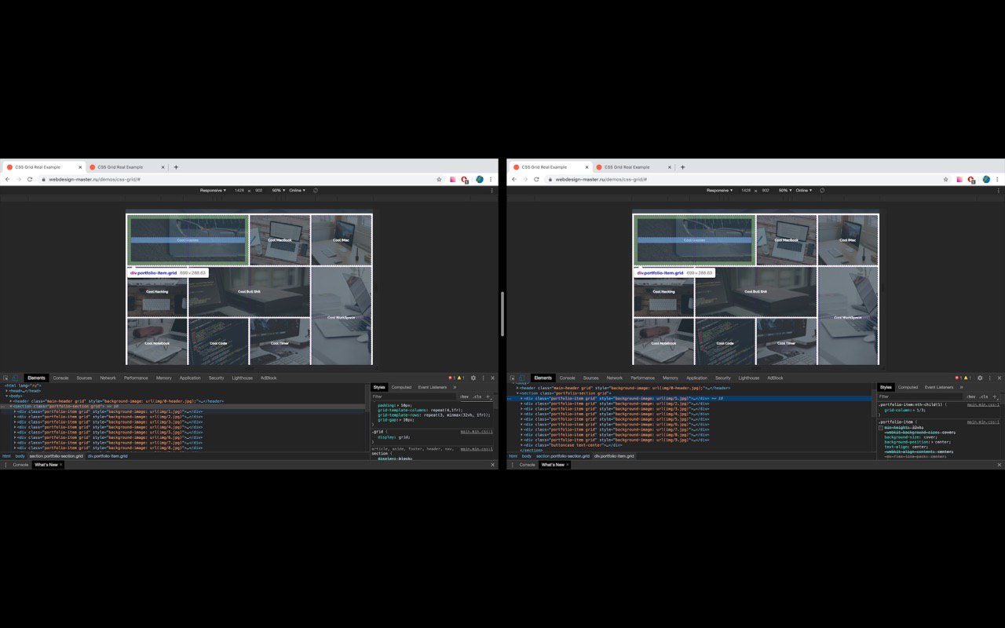Open the 50% zoom dropdown in the right window
This screenshot has height=628, width=1005.
tap(784, 190)
